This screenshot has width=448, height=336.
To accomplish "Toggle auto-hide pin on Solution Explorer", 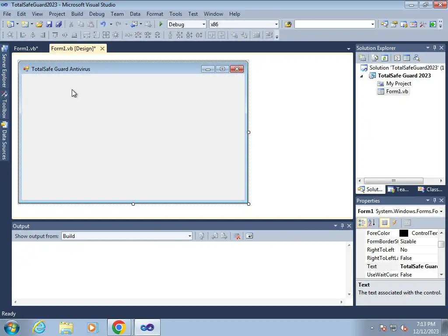I will 434,48.
